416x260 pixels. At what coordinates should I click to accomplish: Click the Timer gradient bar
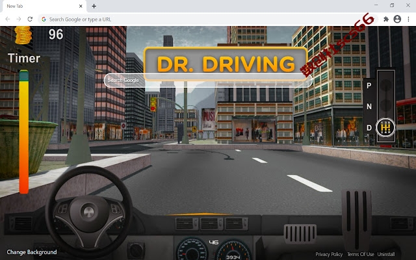pos(23,132)
